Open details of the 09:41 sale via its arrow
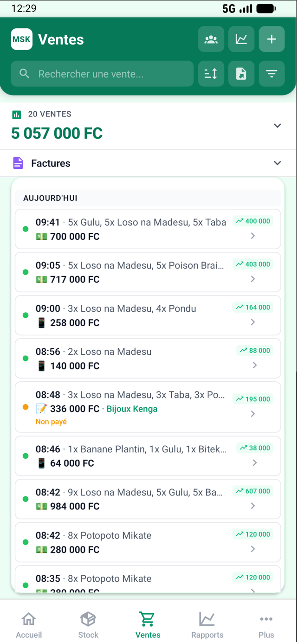Viewport: 297px width, 642px height. [253, 236]
